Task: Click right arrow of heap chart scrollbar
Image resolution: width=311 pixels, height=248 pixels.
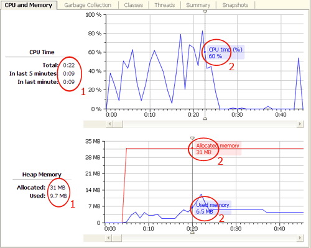Action: click(300, 237)
